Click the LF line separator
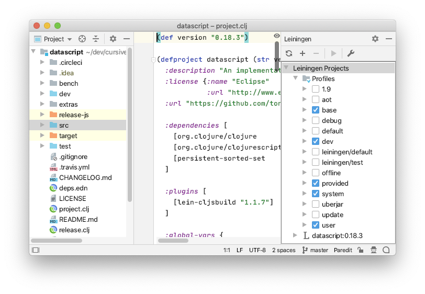Viewport: 425px width, 294px height. pyautogui.click(x=240, y=250)
